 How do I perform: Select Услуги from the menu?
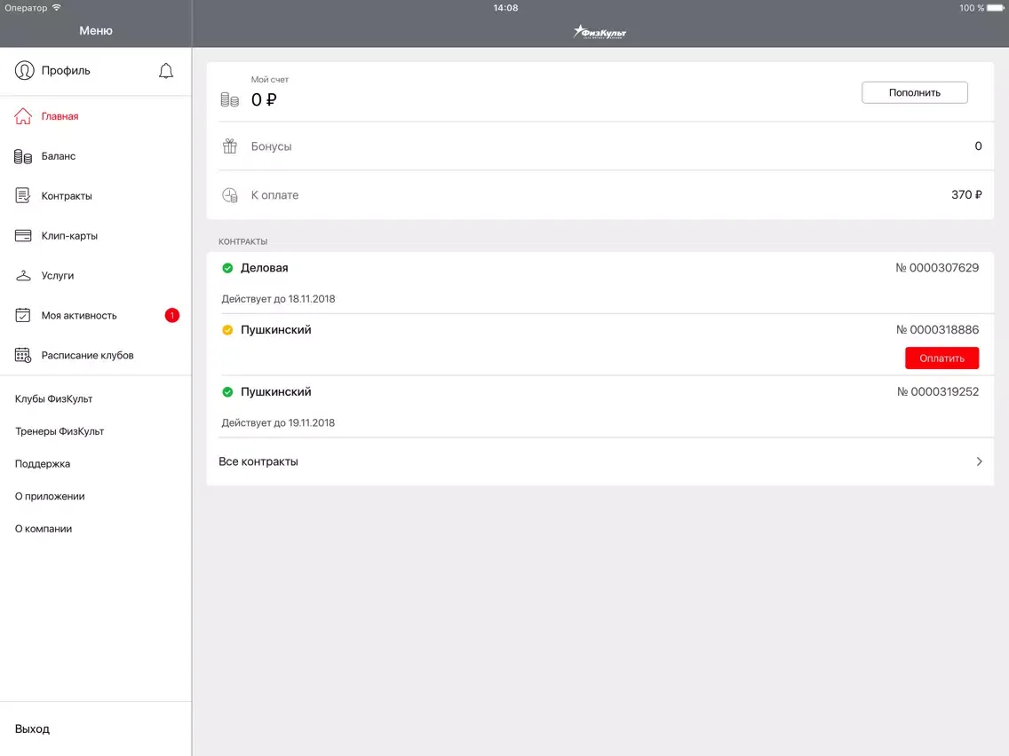(96, 276)
